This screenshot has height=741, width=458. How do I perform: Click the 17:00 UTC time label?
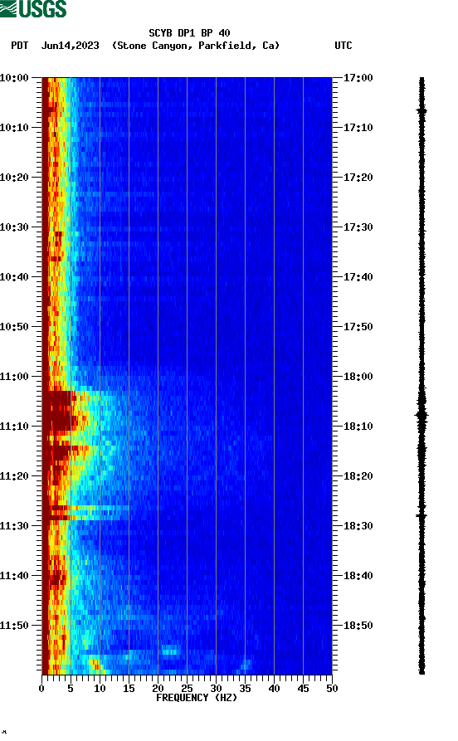[x=358, y=77]
